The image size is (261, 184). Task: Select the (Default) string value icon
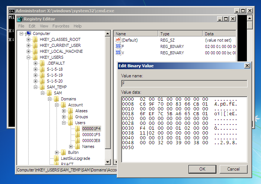click(x=119, y=39)
